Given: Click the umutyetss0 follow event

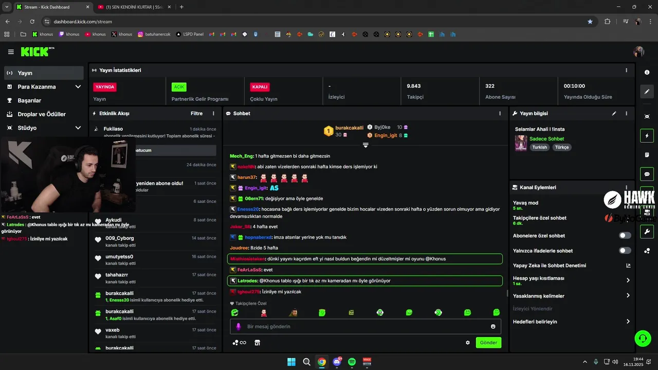Looking at the screenshot, I should [155, 260].
